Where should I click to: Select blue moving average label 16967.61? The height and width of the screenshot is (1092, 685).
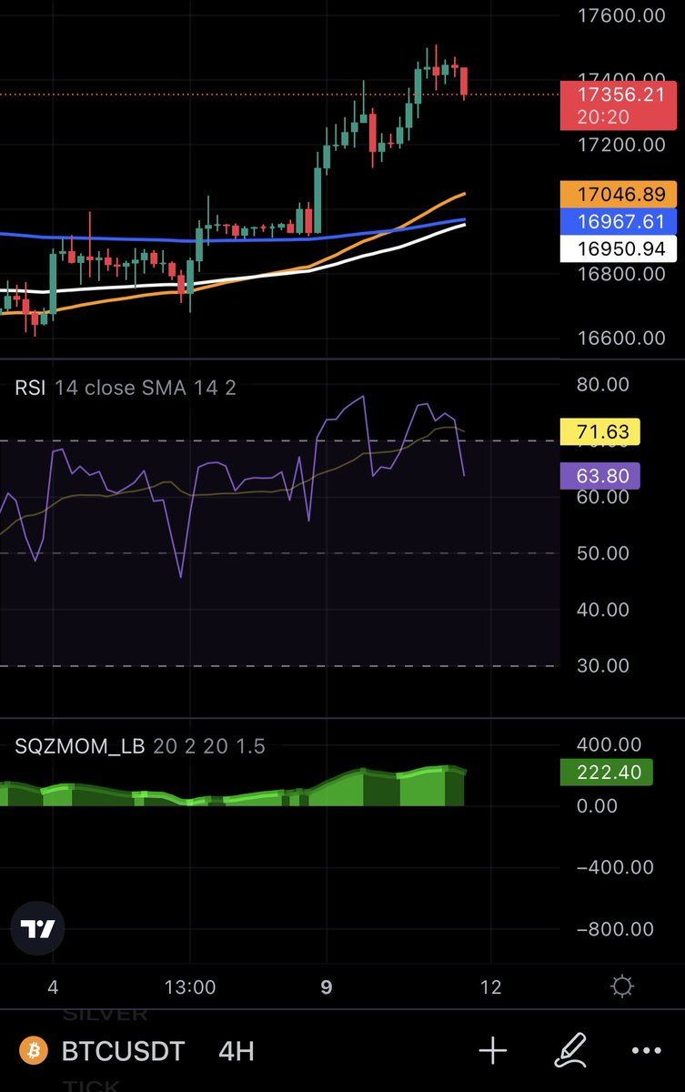[617, 221]
